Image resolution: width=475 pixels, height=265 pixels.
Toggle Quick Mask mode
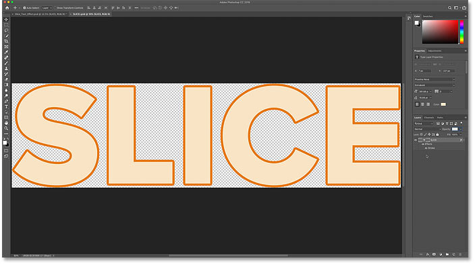pyautogui.click(x=6, y=151)
